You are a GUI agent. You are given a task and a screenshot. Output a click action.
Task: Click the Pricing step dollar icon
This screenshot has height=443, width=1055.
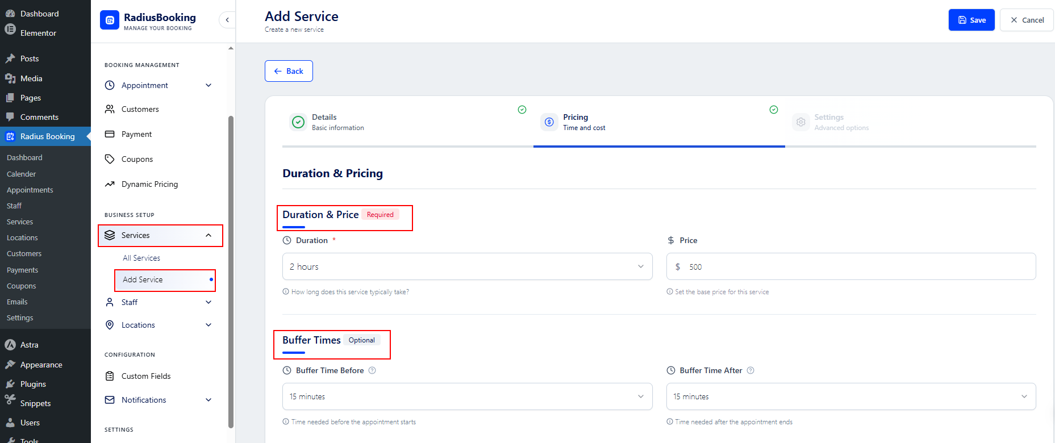tap(549, 122)
